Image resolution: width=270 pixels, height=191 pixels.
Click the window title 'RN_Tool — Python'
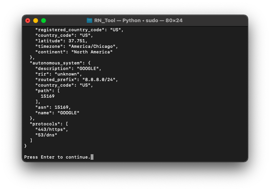[x=118, y=21]
